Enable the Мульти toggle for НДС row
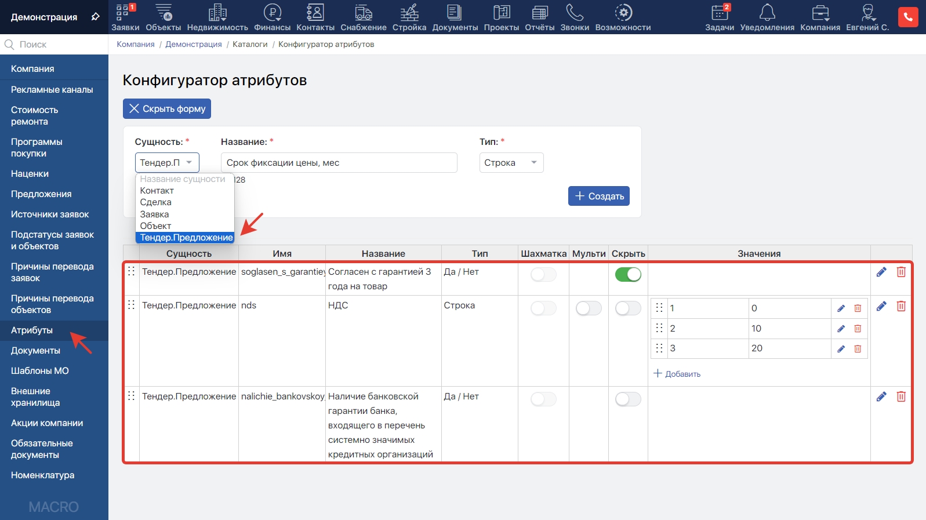The width and height of the screenshot is (926, 520). 589,308
